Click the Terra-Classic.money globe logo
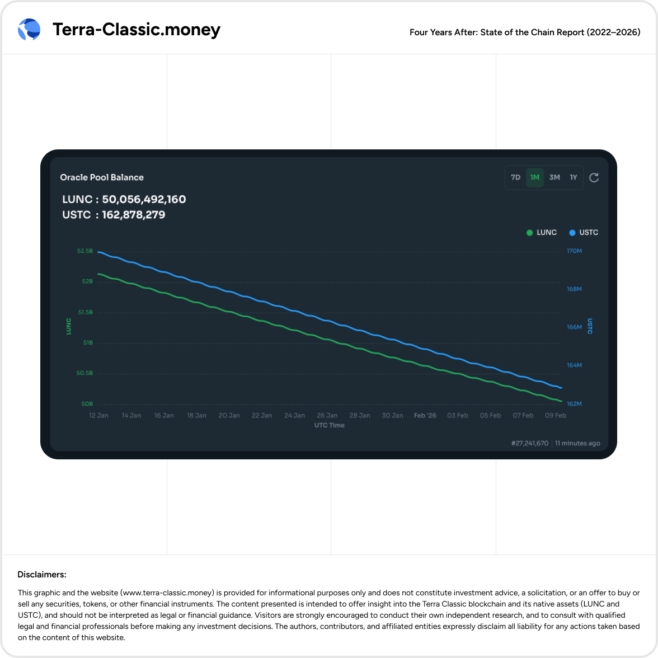658x658 pixels. pos(29,29)
